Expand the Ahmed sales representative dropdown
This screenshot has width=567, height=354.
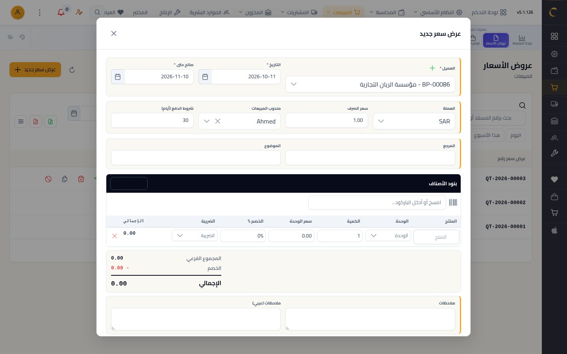pos(207,121)
